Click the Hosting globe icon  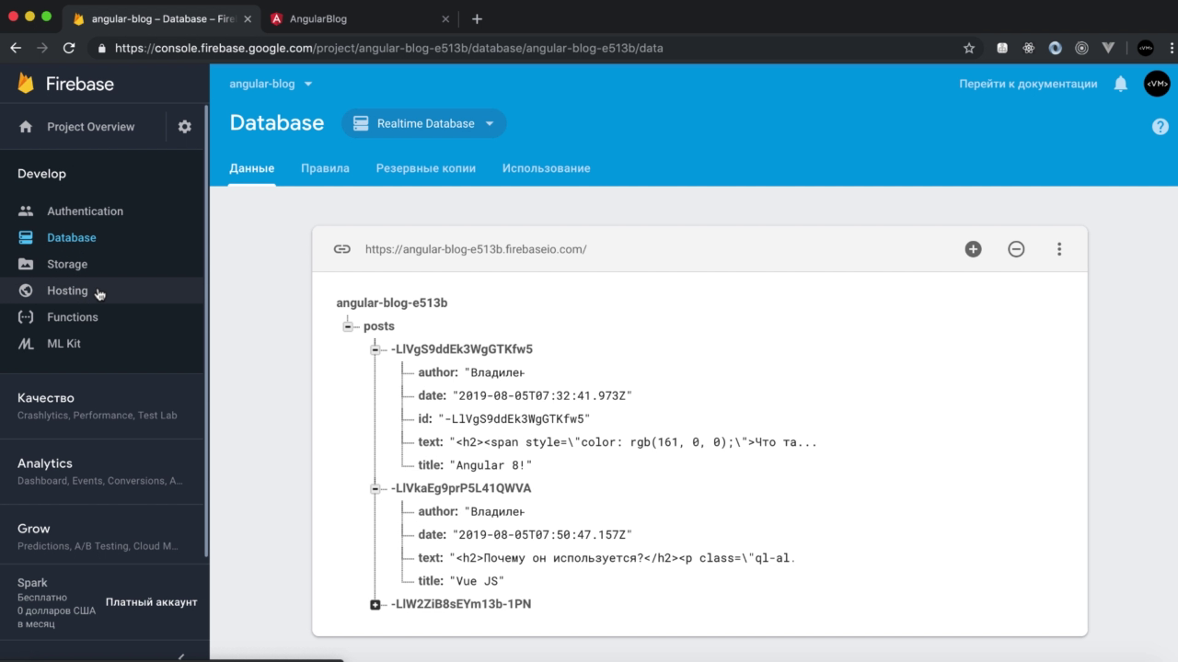point(26,291)
